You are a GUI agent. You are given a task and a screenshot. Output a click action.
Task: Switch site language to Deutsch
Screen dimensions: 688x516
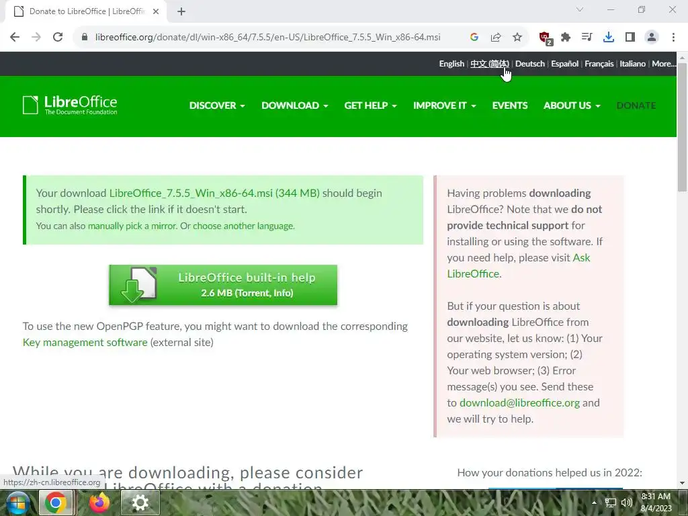[x=530, y=64]
